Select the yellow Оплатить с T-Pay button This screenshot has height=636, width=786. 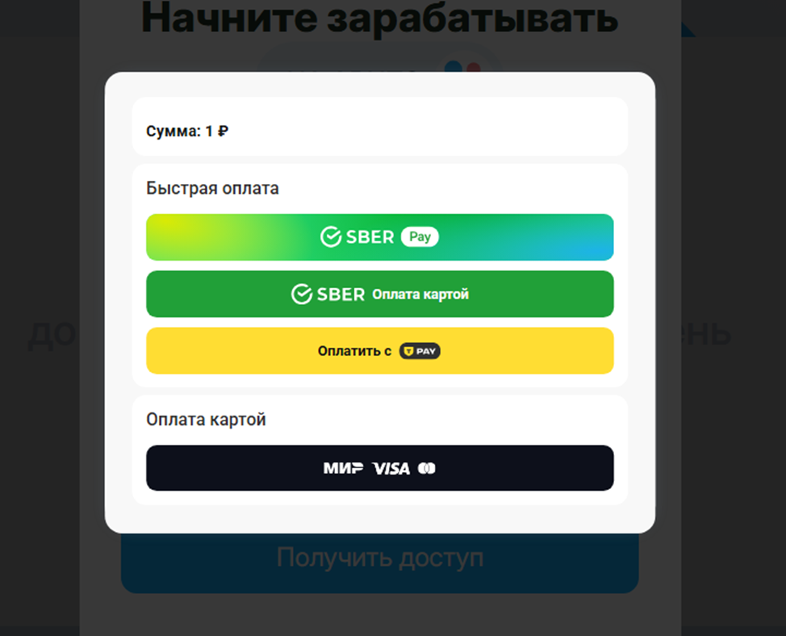coord(379,351)
